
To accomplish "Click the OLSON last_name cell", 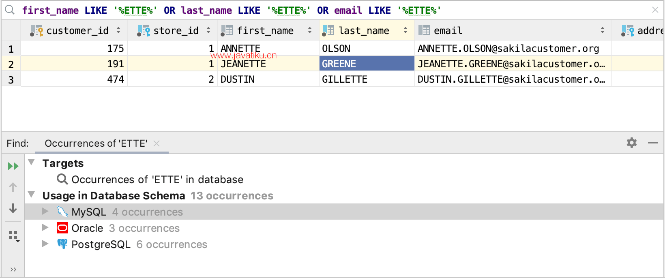I will coord(367,49).
